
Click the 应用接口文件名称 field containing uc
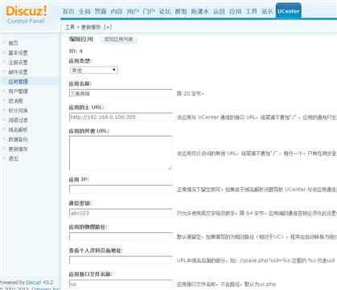click(121, 284)
